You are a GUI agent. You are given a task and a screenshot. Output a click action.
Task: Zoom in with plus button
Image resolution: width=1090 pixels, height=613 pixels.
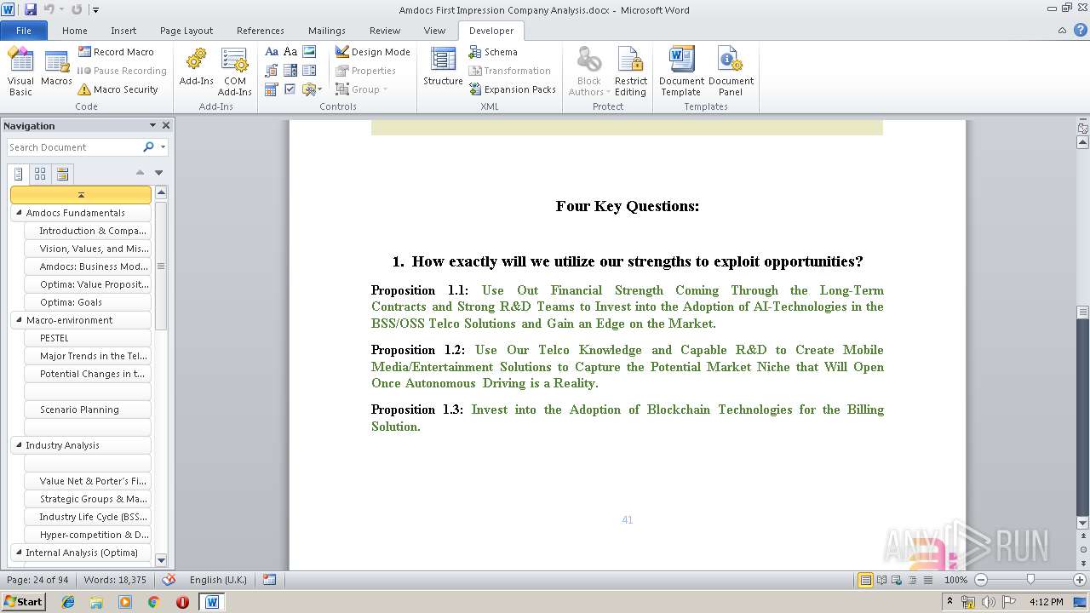[x=1080, y=580]
